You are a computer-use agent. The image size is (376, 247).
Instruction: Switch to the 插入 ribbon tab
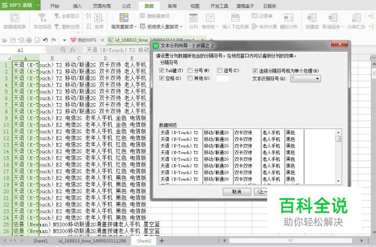(x=77, y=6)
